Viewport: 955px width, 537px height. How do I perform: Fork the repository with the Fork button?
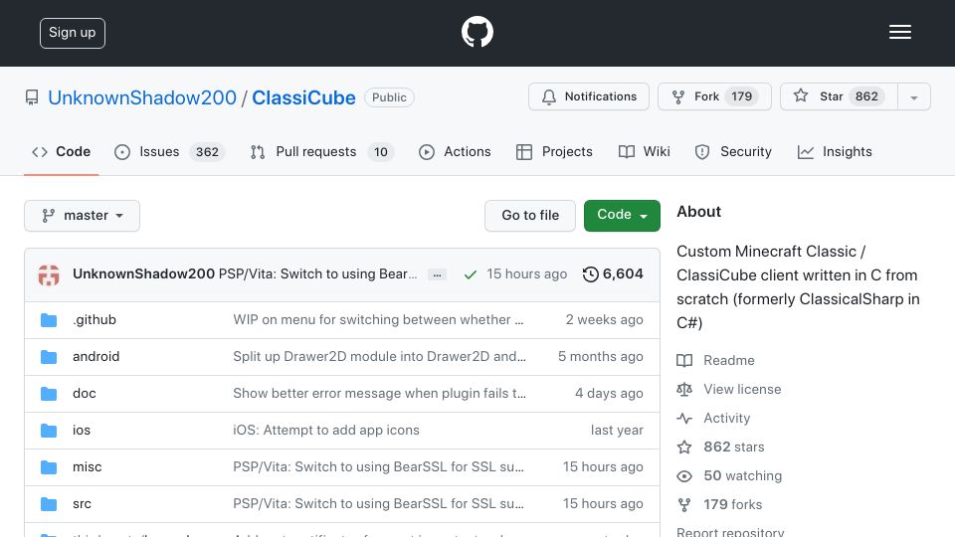[x=714, y=96]
